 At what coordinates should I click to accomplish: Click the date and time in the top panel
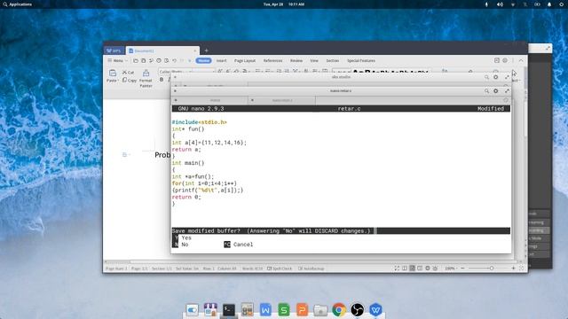tap(284, 4)
